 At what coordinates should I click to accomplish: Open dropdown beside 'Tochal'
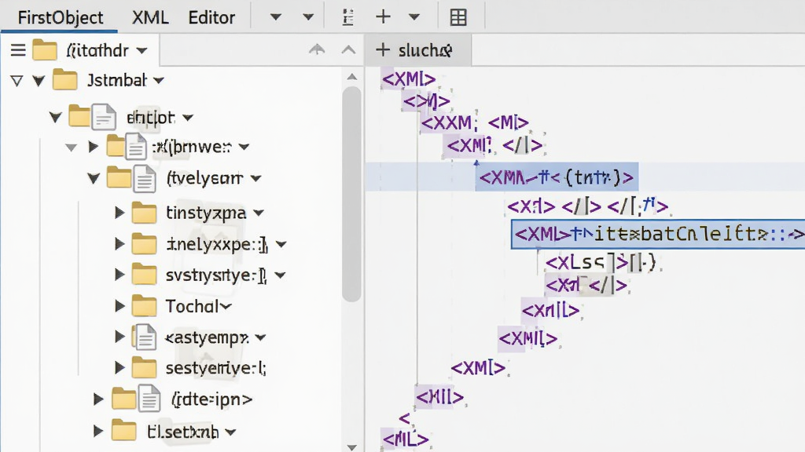(x=226, y=307)
